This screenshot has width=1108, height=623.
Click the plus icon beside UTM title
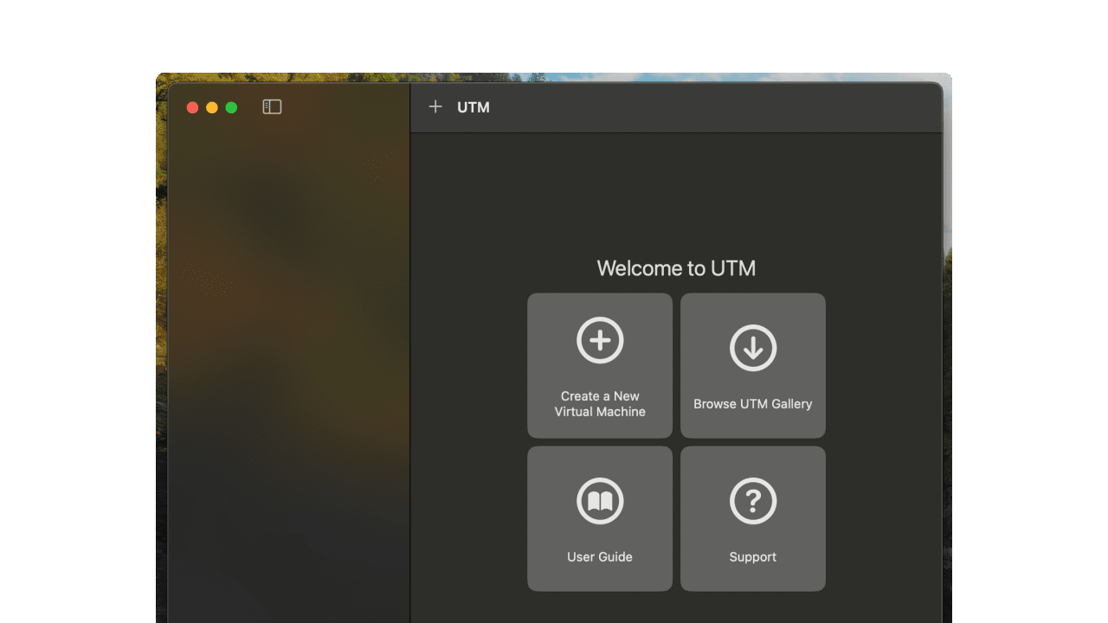(435, 106)
